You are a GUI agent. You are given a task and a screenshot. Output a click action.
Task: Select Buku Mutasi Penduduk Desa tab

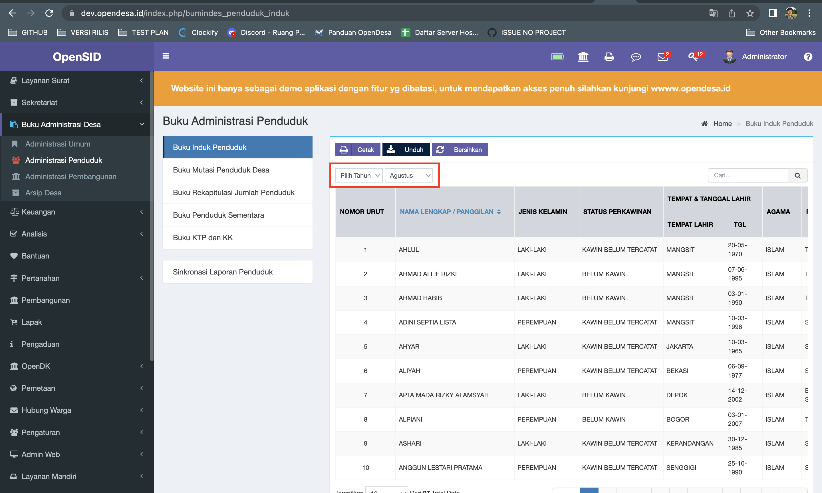(x=237, y=170)
